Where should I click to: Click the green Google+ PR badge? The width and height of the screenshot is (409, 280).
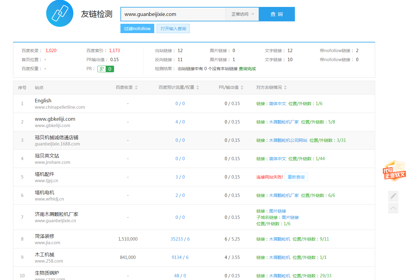point(106,69)
